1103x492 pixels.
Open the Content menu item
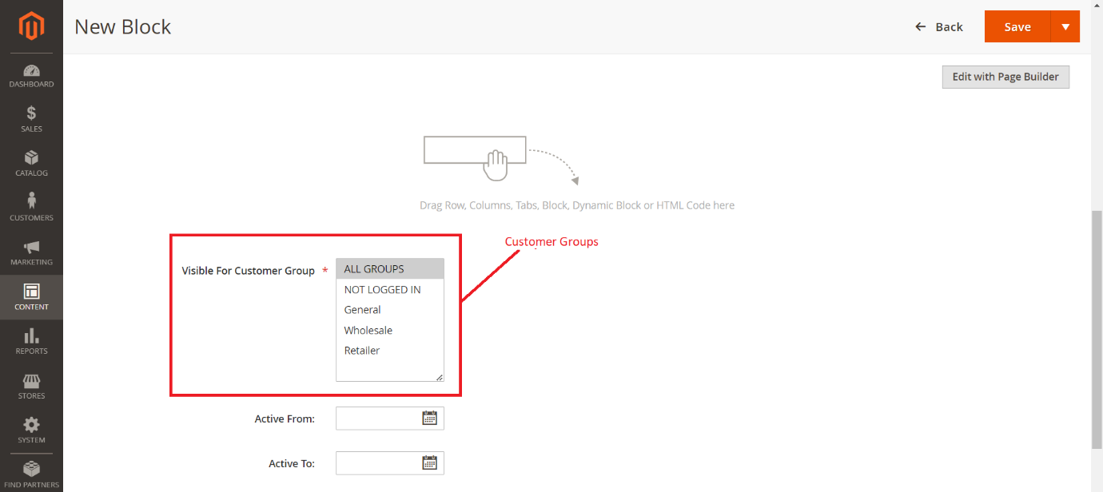(31, 297)
